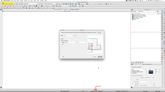Click the page number stepper arrows
This screenshot has height=92, width=165.
pyautogui.click(x=76, y=36)
